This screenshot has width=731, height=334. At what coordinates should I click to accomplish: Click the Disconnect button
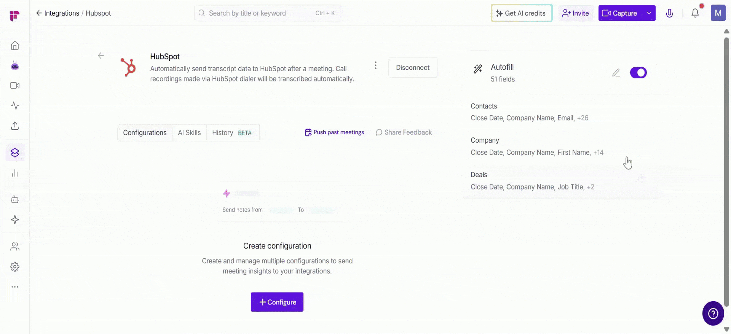click(x=413, y=68)
